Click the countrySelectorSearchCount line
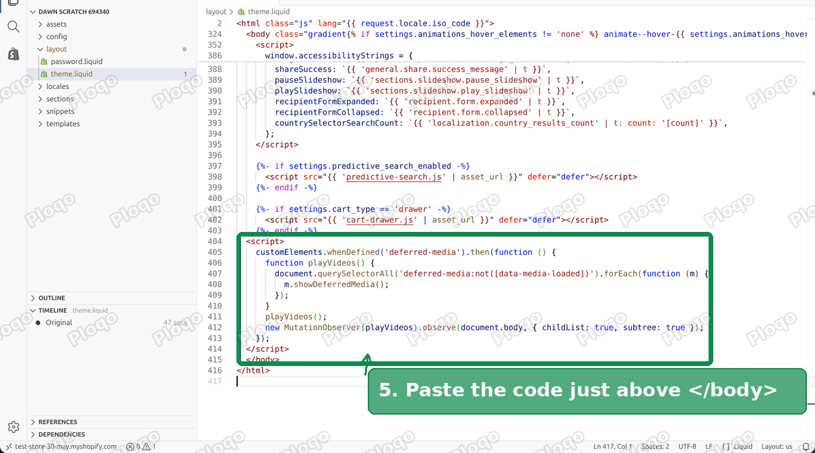 (501, 123)
